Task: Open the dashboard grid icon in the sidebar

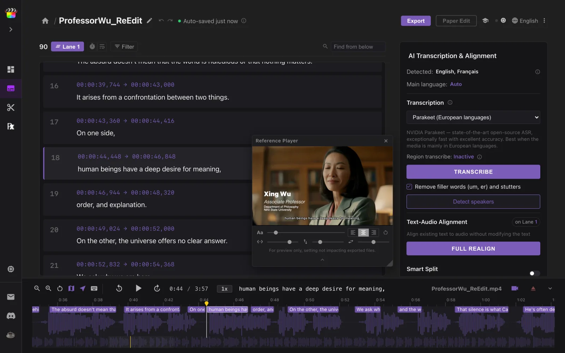Action: [x=11, y=69]
